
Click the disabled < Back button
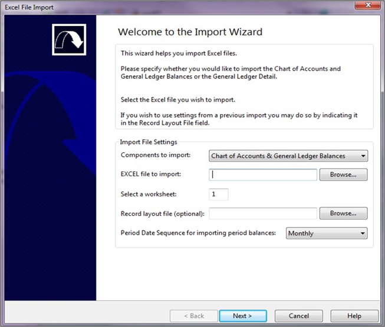click(194, 316)
